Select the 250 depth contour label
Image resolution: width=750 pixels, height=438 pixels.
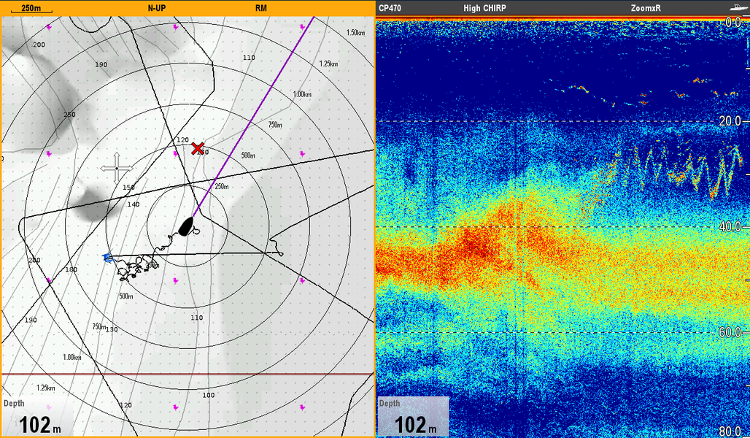pos(70,115)
